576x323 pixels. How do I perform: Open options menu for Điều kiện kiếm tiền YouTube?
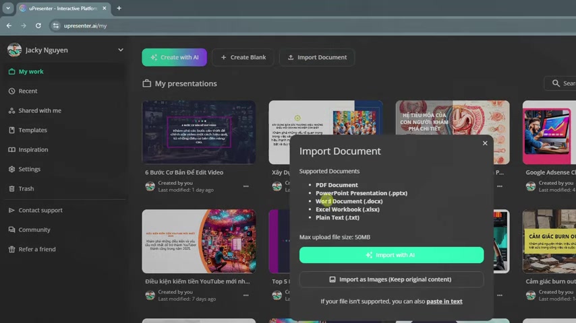[246, 295]
